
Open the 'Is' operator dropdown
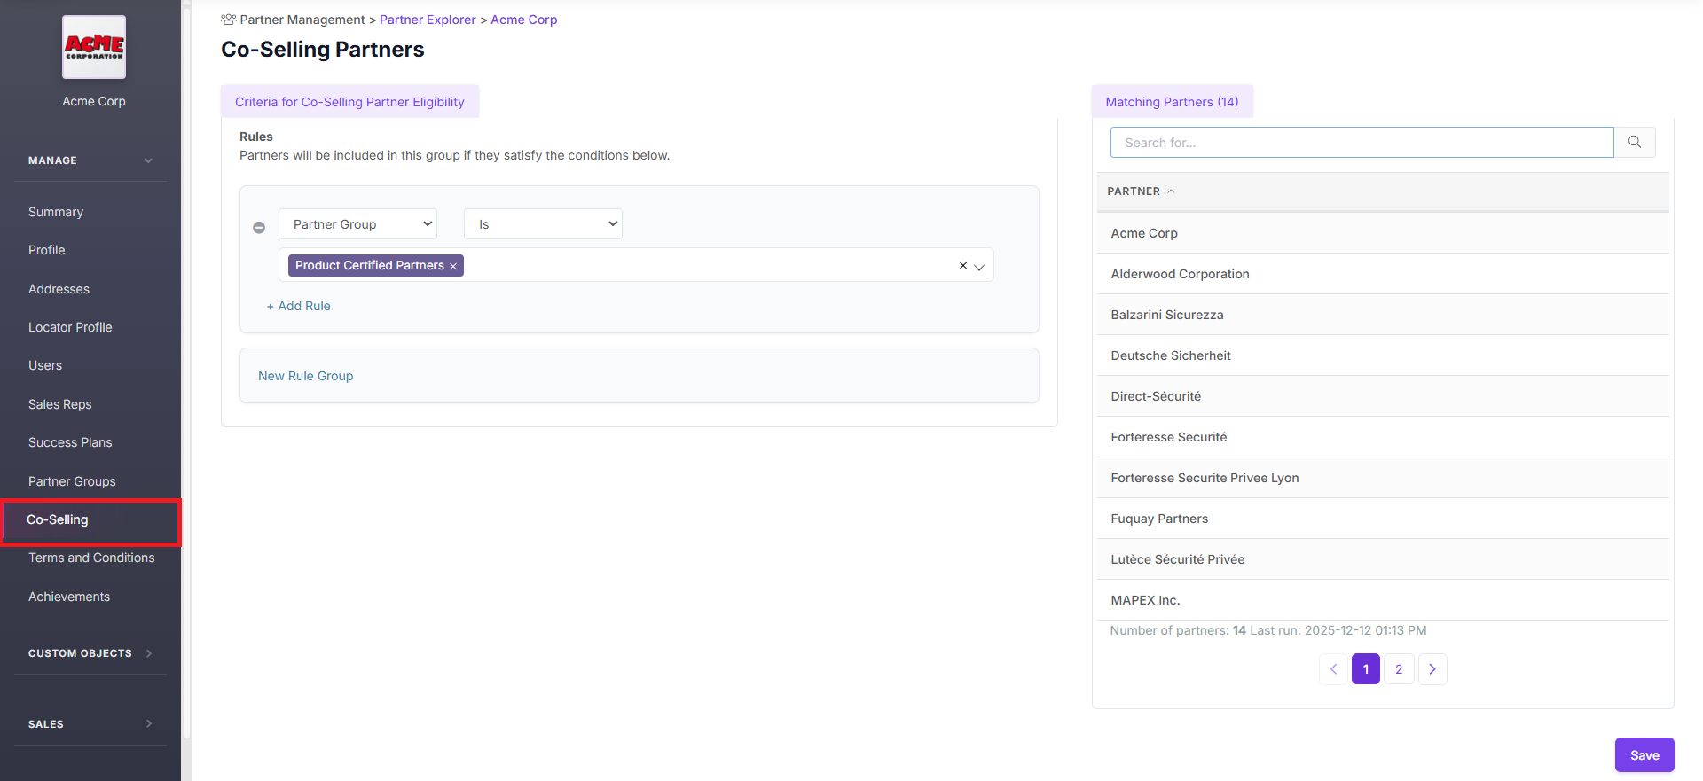click(x=543, y=224)
